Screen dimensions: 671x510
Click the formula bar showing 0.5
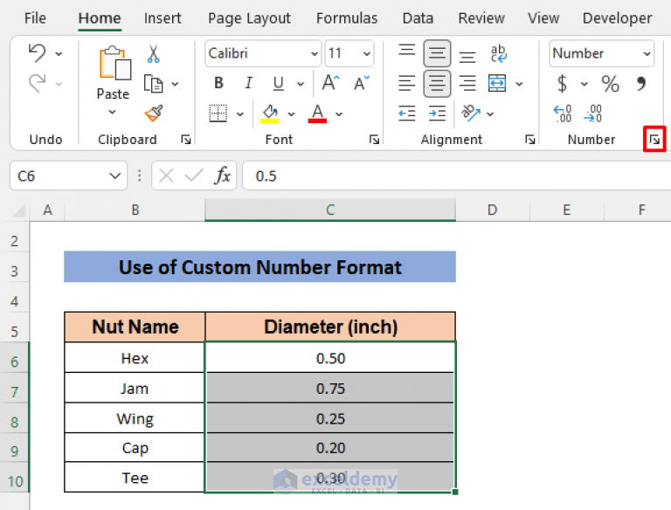coord(456,176)
